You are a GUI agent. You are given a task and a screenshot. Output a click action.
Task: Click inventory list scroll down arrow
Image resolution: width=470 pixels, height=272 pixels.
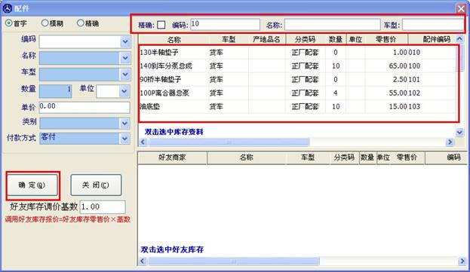tap(459, 132)
